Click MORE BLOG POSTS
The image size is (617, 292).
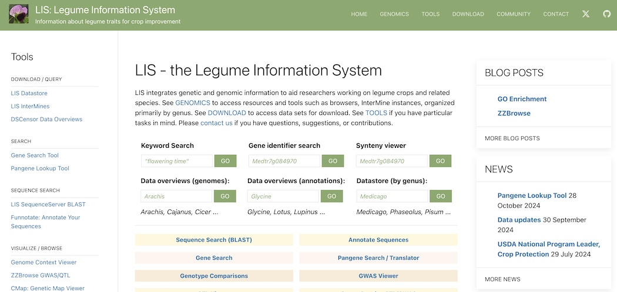(512, 138)
